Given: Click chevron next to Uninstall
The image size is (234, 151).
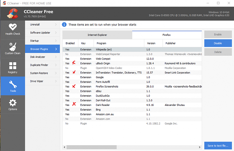Looking at the screenshot, I should coord(56,25).
